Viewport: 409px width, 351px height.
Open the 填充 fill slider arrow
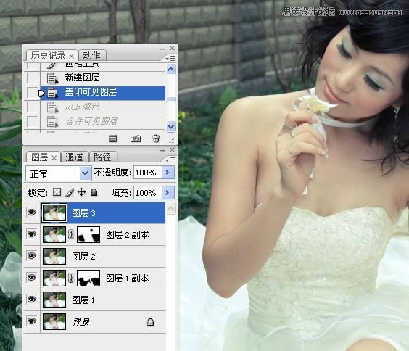(x=168, y=193)
